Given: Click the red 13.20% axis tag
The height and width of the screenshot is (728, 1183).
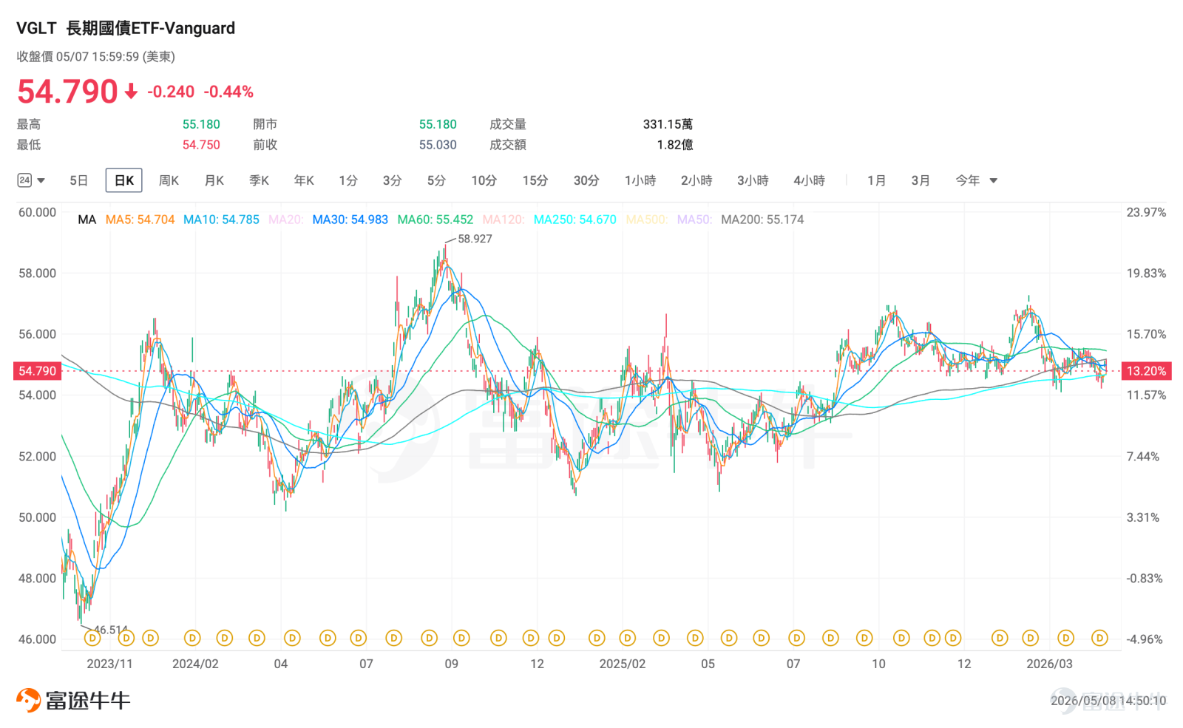Looking at the screenshot, I should pyautogui.click(x=1145, y=371).
